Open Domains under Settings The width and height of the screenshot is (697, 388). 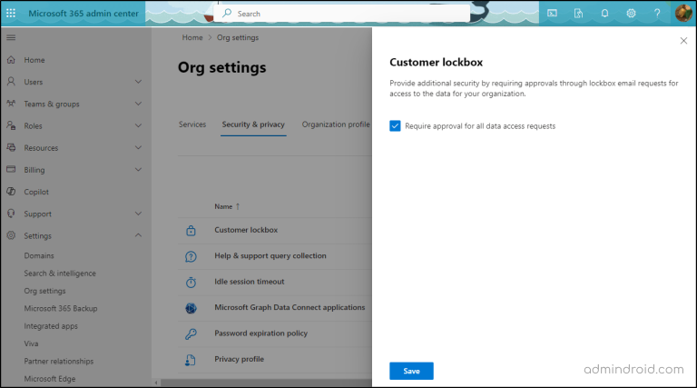pos(39,255)
